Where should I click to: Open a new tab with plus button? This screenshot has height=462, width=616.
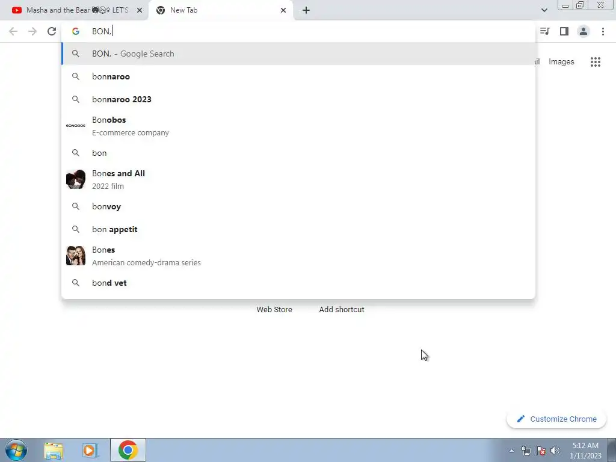click(306, 10)
